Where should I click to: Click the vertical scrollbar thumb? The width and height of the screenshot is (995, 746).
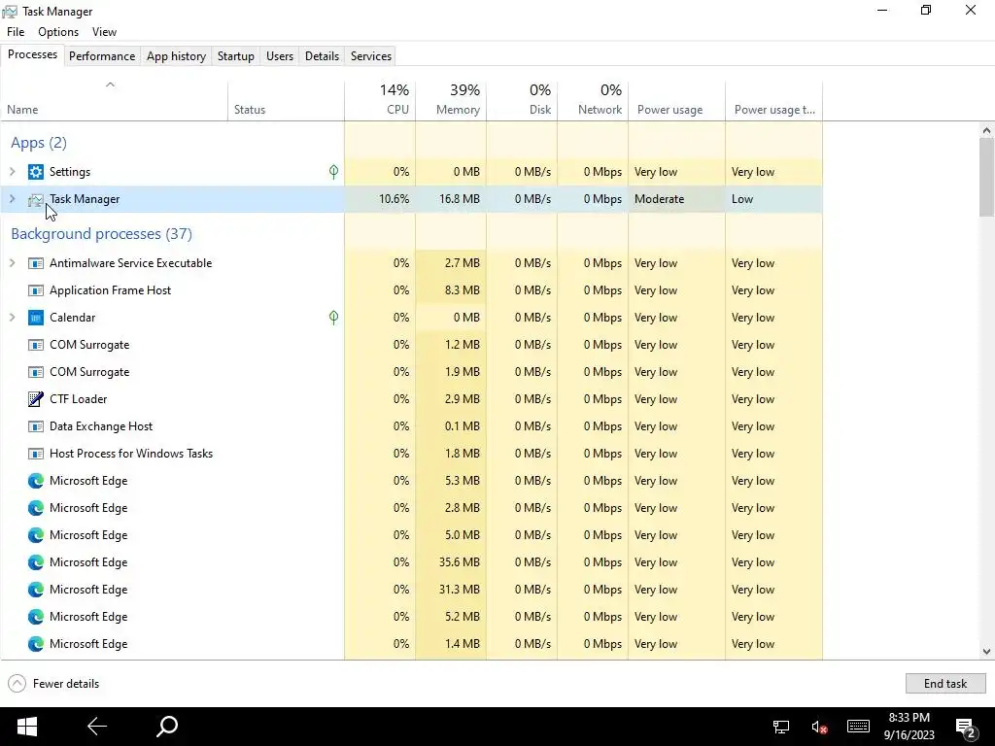986,177
